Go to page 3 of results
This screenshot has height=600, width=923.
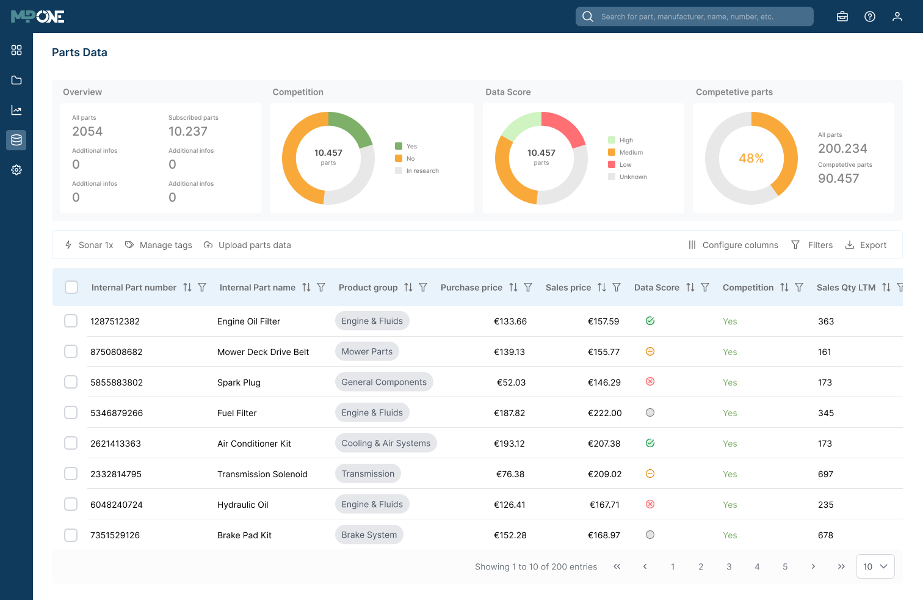[x=729, y=566]
